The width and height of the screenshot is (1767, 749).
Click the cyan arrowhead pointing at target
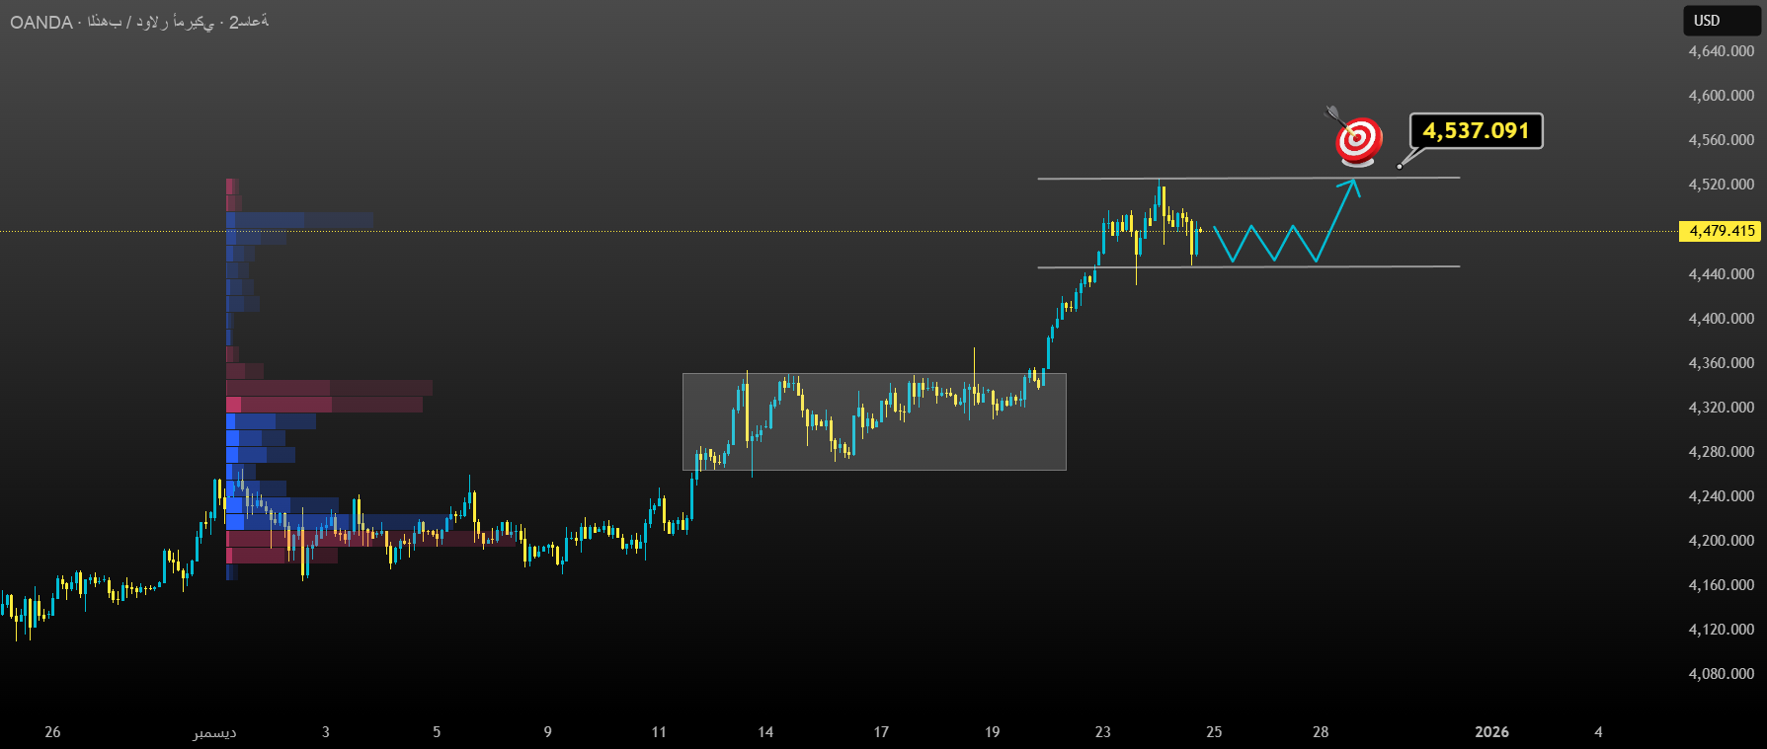[x=1352, y=185]
